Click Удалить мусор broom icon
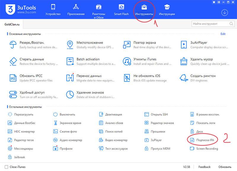237x171 pixels. click(x=184, y=61)
